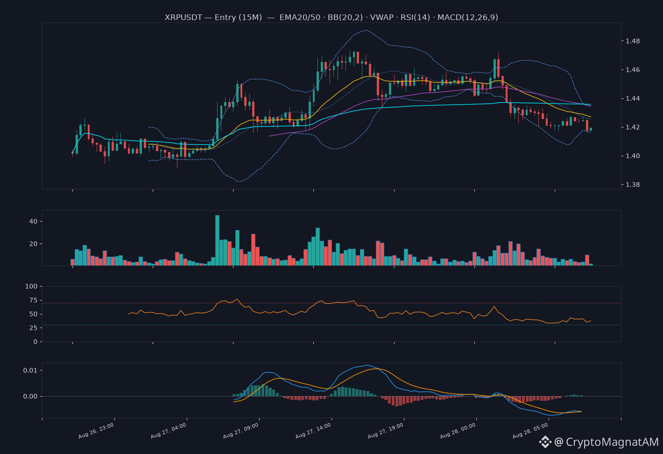Click the 1.40 price axis label
The height and width of the screenshot is (454, 663).
coord(633,156)
